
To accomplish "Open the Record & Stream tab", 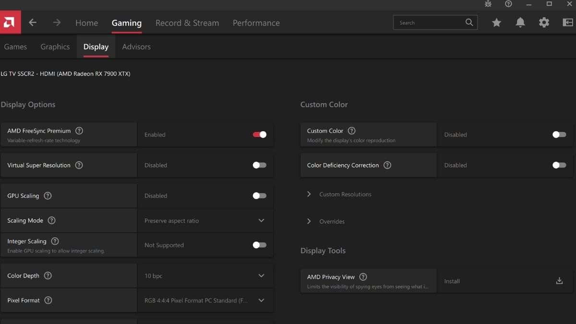I will tap(187, 23).
